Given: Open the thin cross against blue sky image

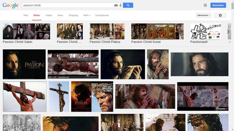Looking at the screenshot, I should [59, 96].
